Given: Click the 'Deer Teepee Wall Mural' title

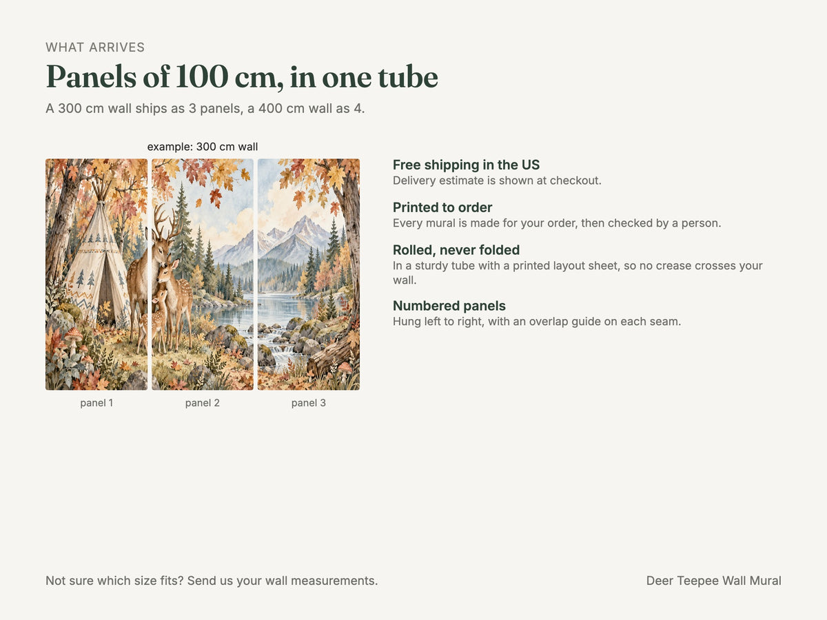Looking at the screenshot, I should [714, 581].
